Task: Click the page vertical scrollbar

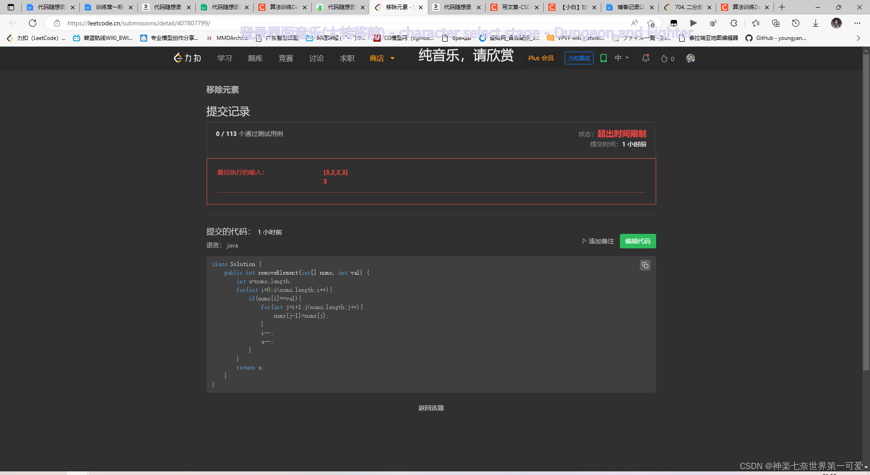Action: (866, 212)
